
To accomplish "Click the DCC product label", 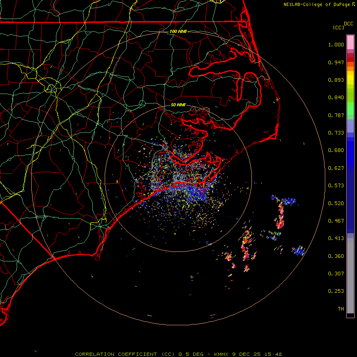I will tap(348, 24).
